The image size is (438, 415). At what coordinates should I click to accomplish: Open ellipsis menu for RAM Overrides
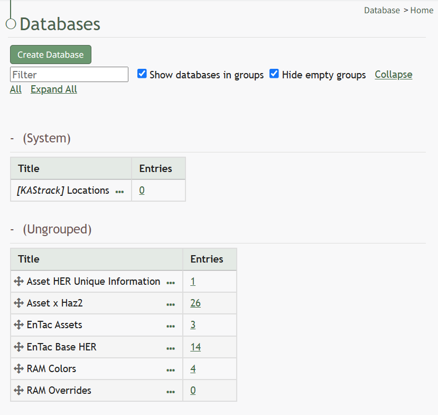click(x=171, y=392)
